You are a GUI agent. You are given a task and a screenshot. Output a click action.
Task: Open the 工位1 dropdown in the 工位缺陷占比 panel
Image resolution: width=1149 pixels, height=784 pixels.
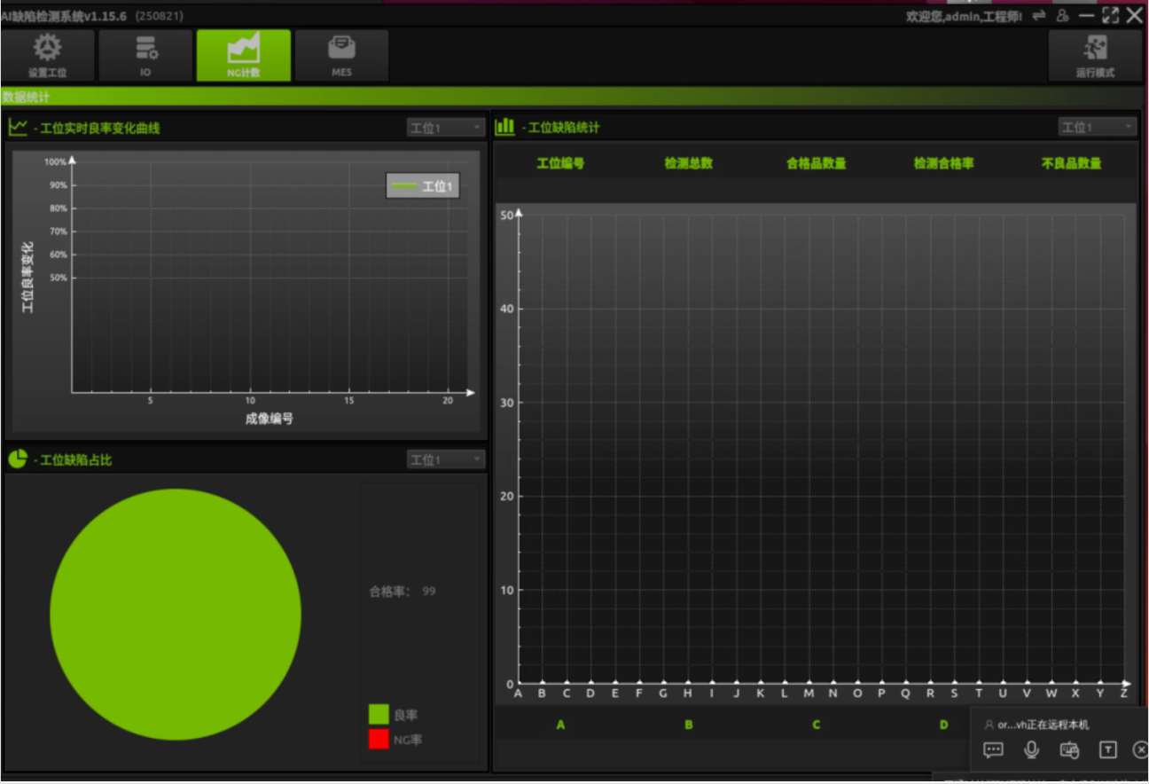446,459
